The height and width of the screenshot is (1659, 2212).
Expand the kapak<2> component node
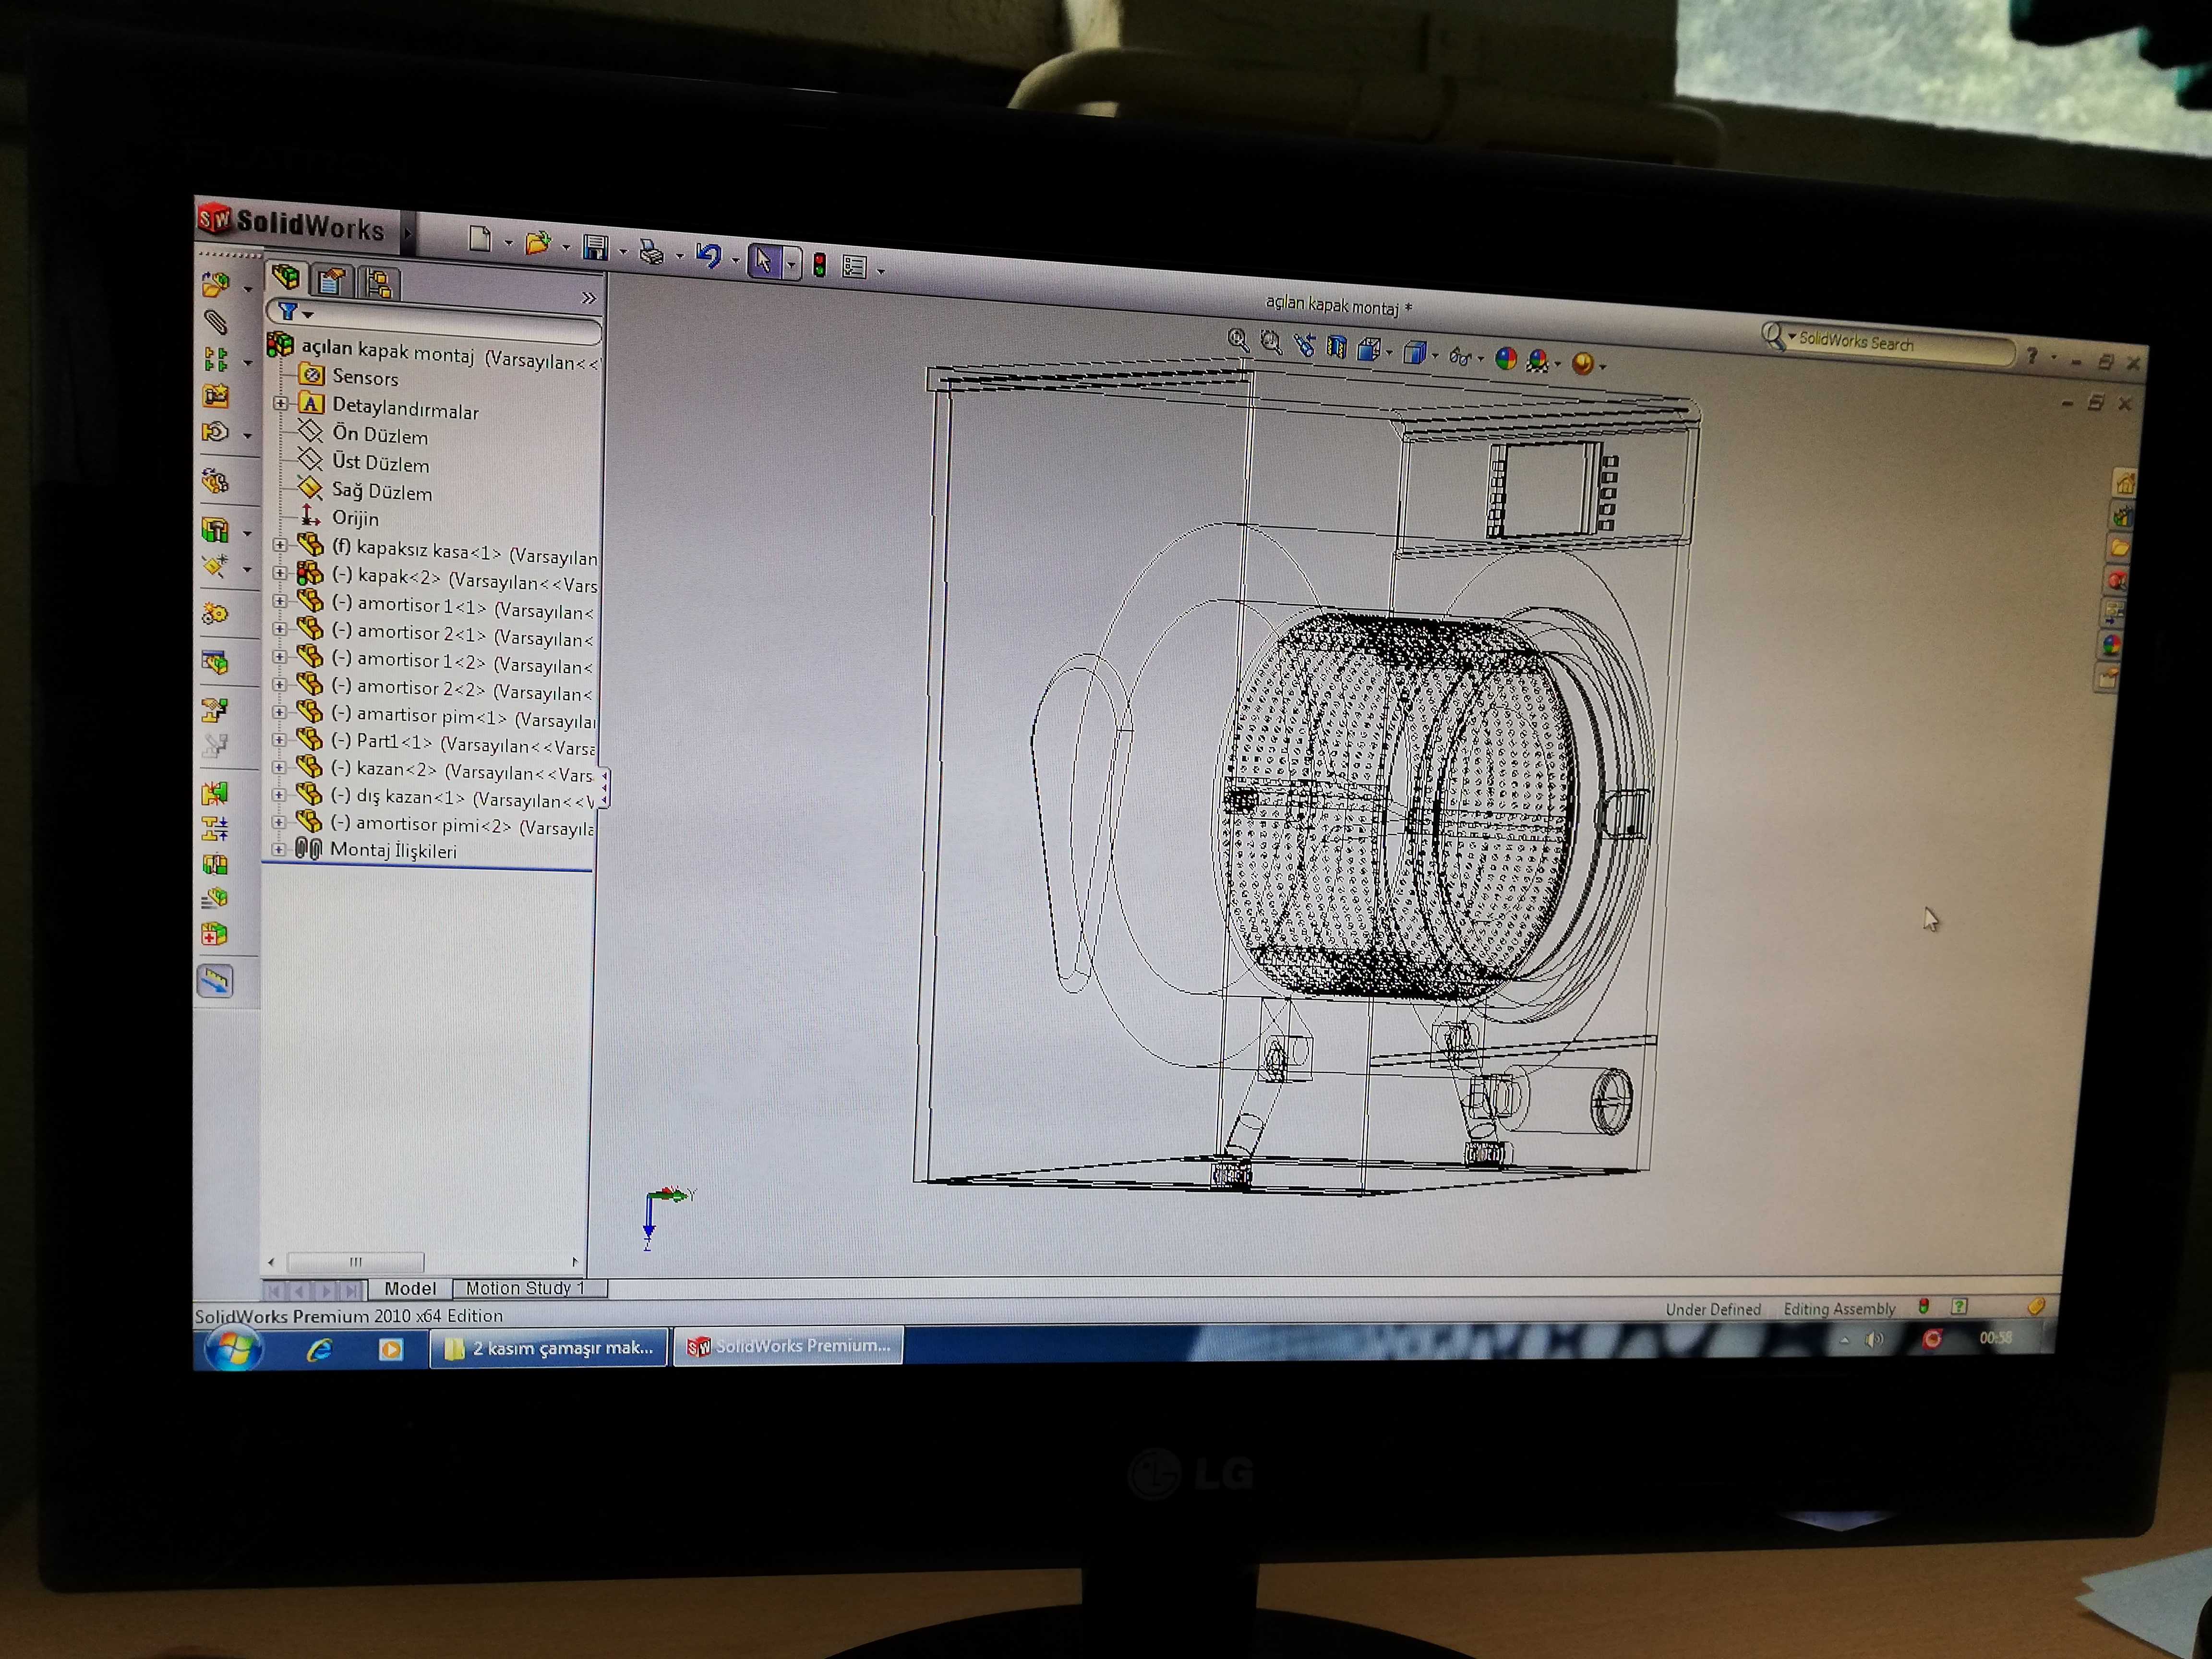(x=280, y=574)
